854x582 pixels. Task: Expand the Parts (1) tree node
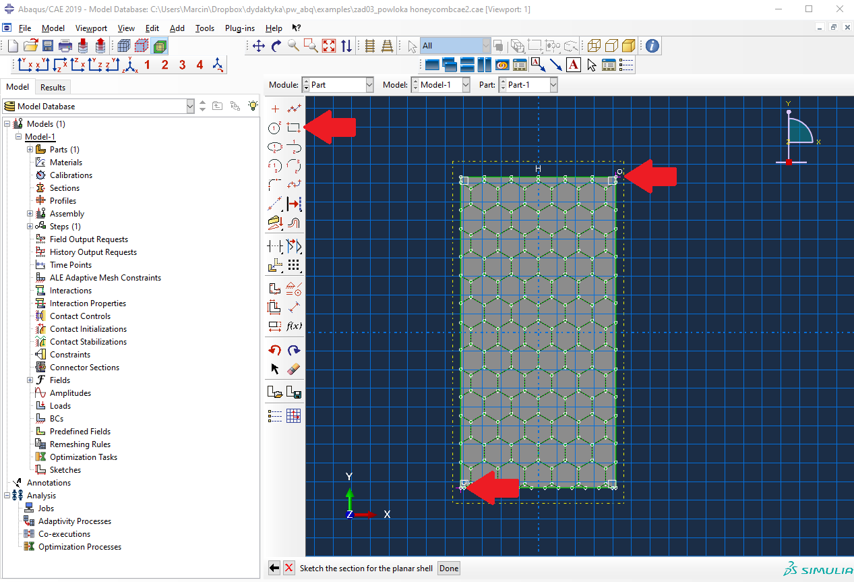point(30,150)
